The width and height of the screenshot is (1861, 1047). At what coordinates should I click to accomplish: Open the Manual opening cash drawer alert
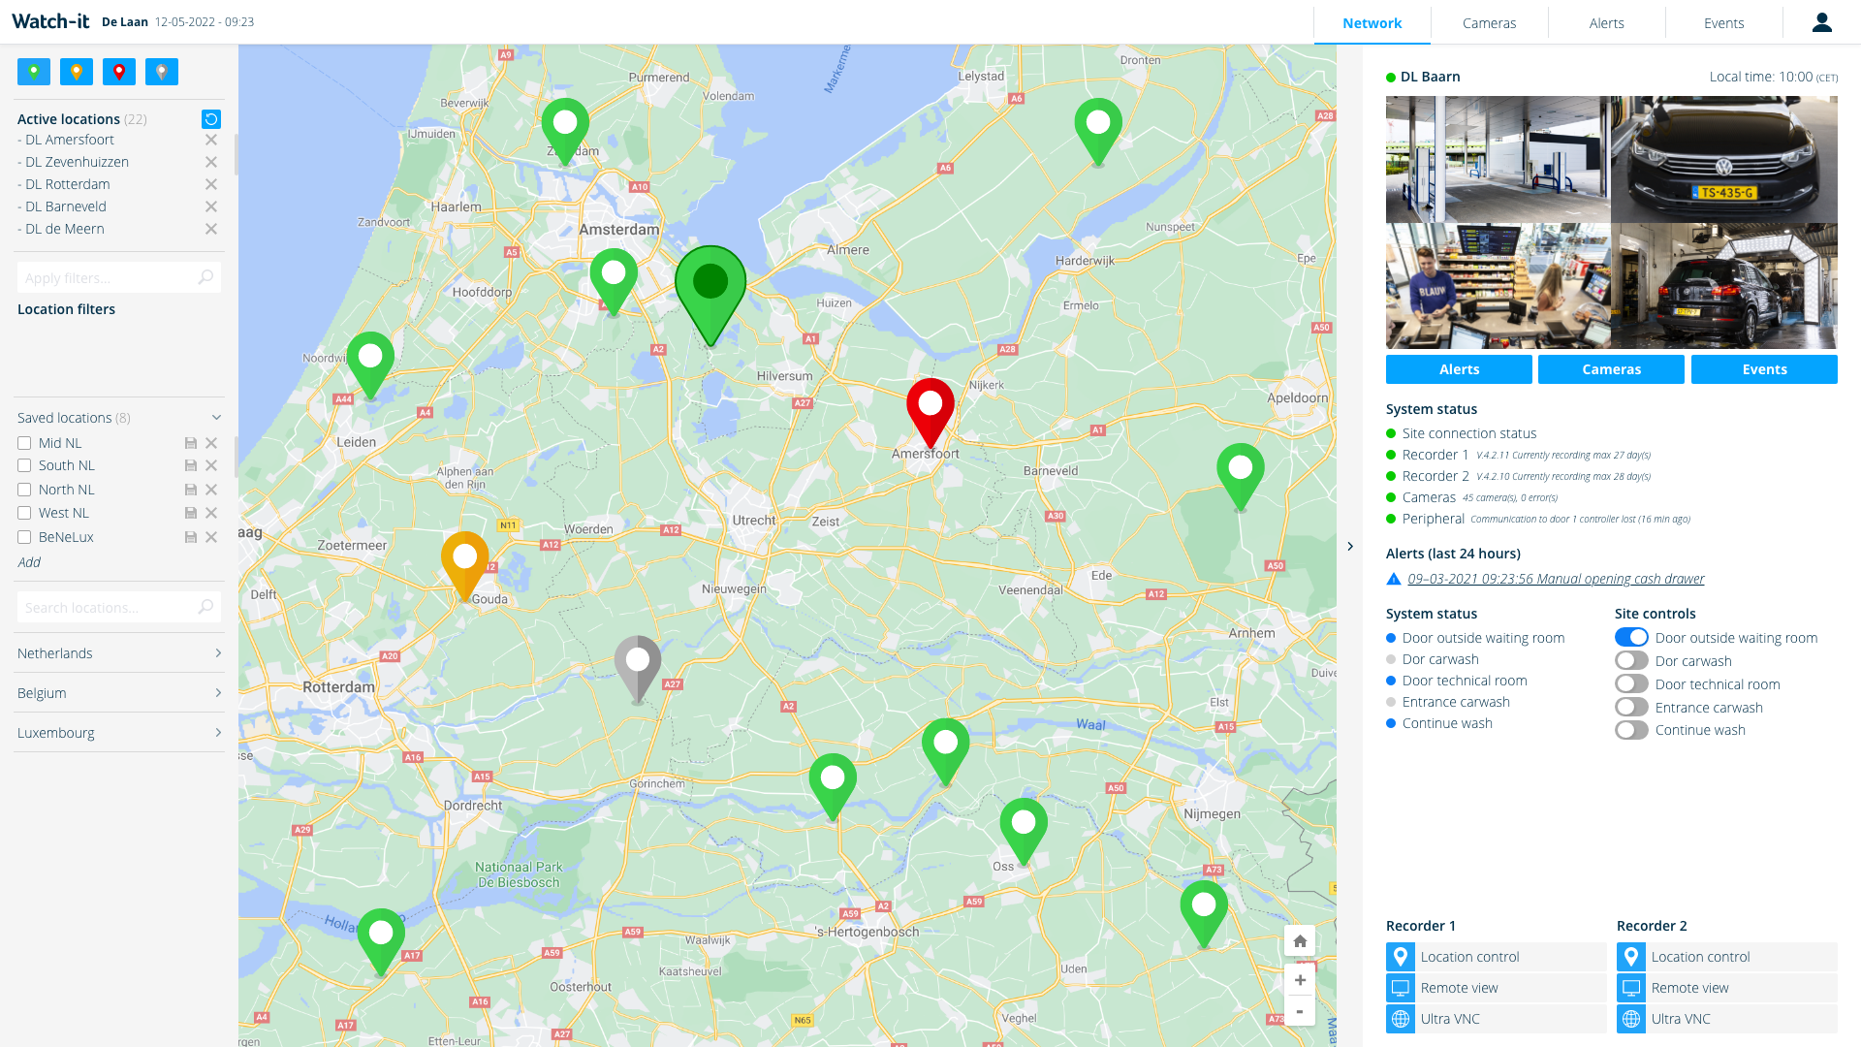click(x=1555, y=579)
